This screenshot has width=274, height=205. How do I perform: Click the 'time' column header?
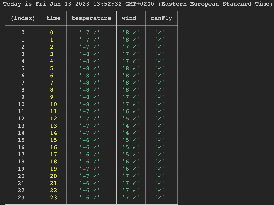click(x=53, y=18)
